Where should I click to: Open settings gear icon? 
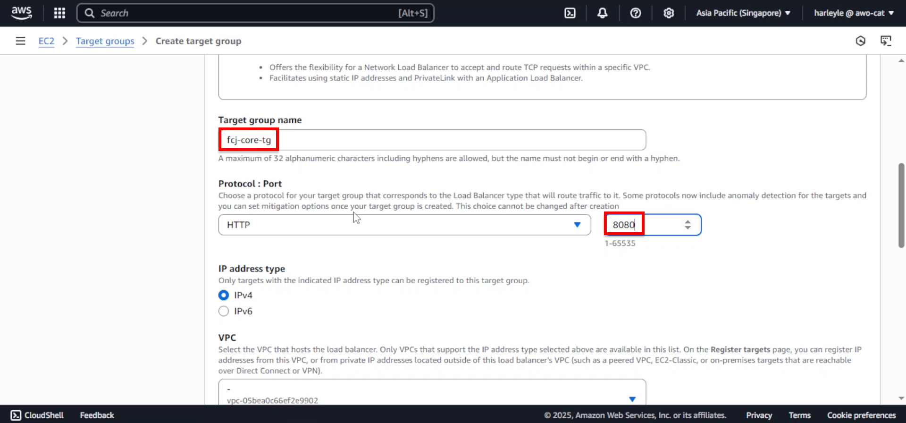tap(669, 13)
